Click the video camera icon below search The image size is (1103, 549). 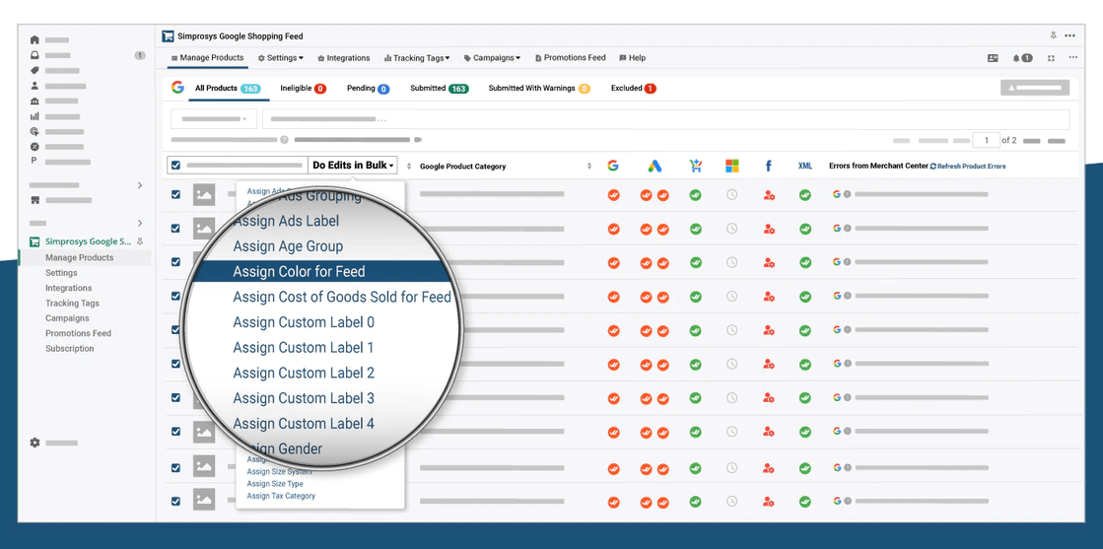(418, 140)
